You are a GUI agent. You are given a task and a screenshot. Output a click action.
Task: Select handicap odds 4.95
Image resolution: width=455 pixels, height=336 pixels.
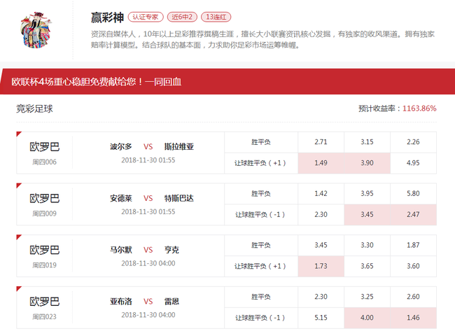[x=413, y=163]
